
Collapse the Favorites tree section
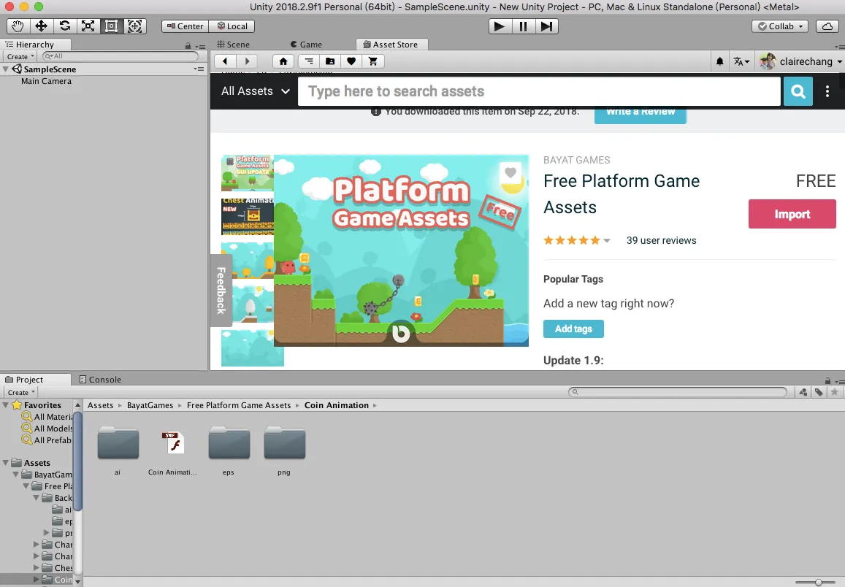pyautogui.click(x=5, y=405)
